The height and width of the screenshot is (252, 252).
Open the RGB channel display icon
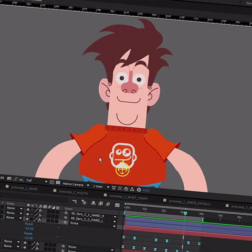[22, 180]
